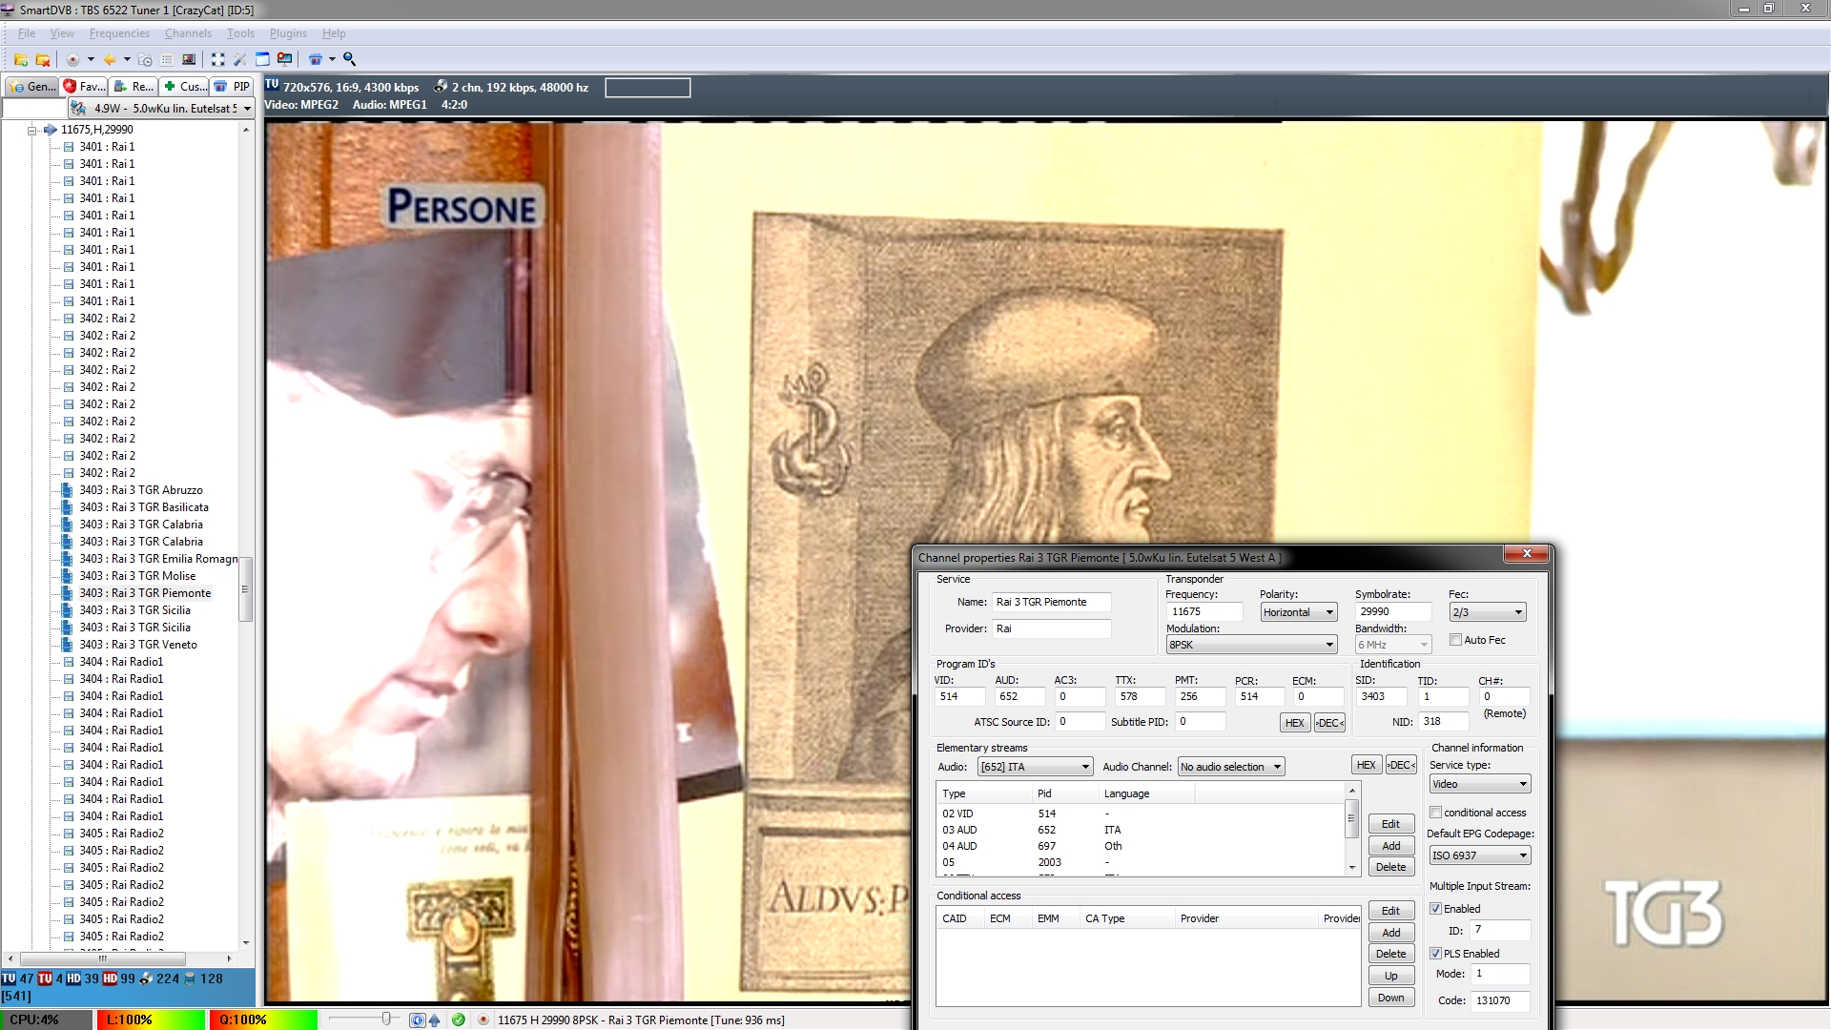Open the Audio Channel selection dropdown
The height and width of the screenshot is (1030, 1831).
point(1231,767)
